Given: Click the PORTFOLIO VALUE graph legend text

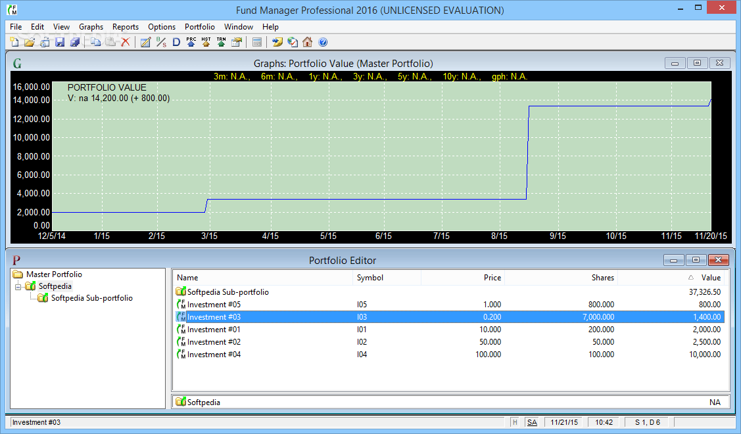Looking at the screenshot, I should [x=107, y=88].
